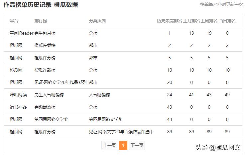Go to next page with 下一页 button
Viewport: 245px width, 155px height.
tap(137, 145)
